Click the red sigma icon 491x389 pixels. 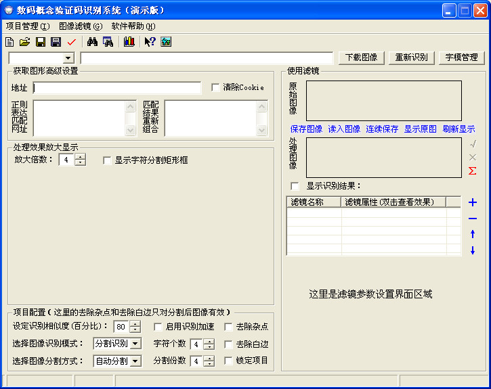[473, 170]
